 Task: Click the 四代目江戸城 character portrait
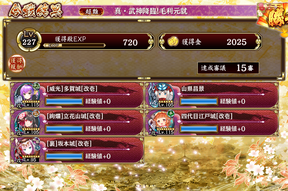tap(161, 123)
